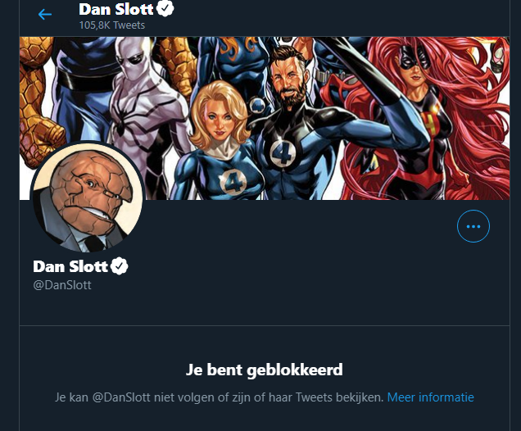
Task: Click the verified badge next to profile name
Action: point(120,266)
